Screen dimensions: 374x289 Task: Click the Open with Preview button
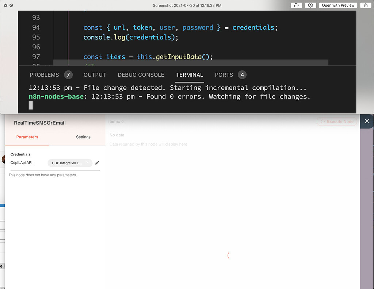click(338, 5)
